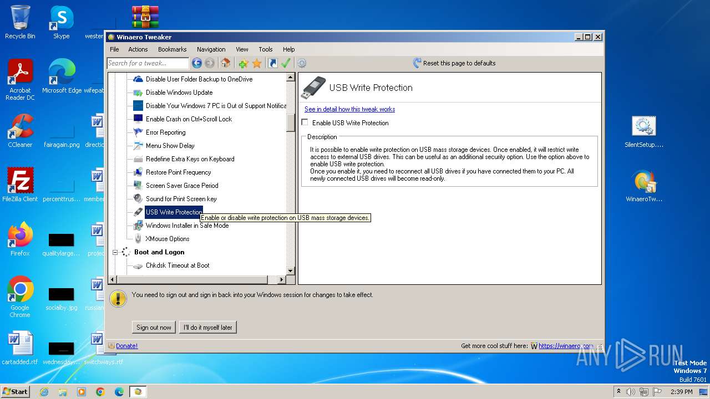This screenshot has height=399, width=710.
Task: Open Chkdsk Timeout at Boot tweak
Action: tap(177, 265)
